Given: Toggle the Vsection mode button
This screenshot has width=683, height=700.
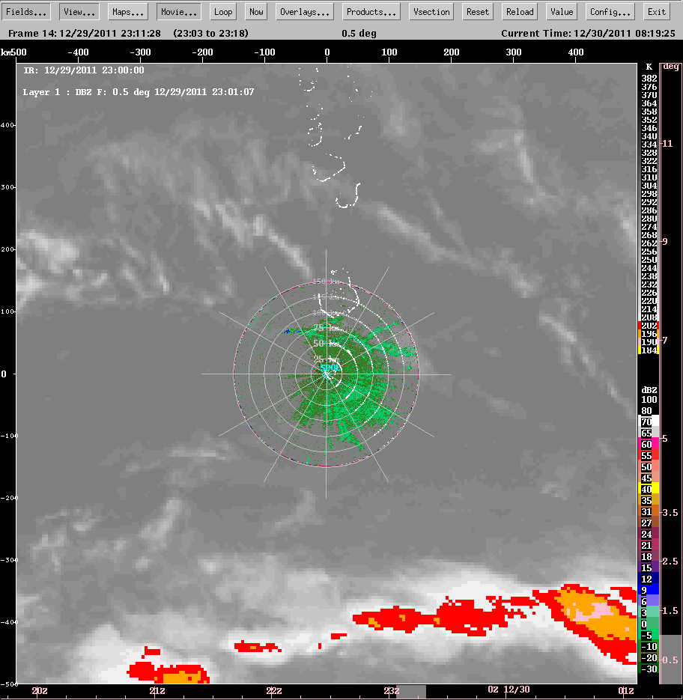Looking at the screenshot, I should click(432, 12).
